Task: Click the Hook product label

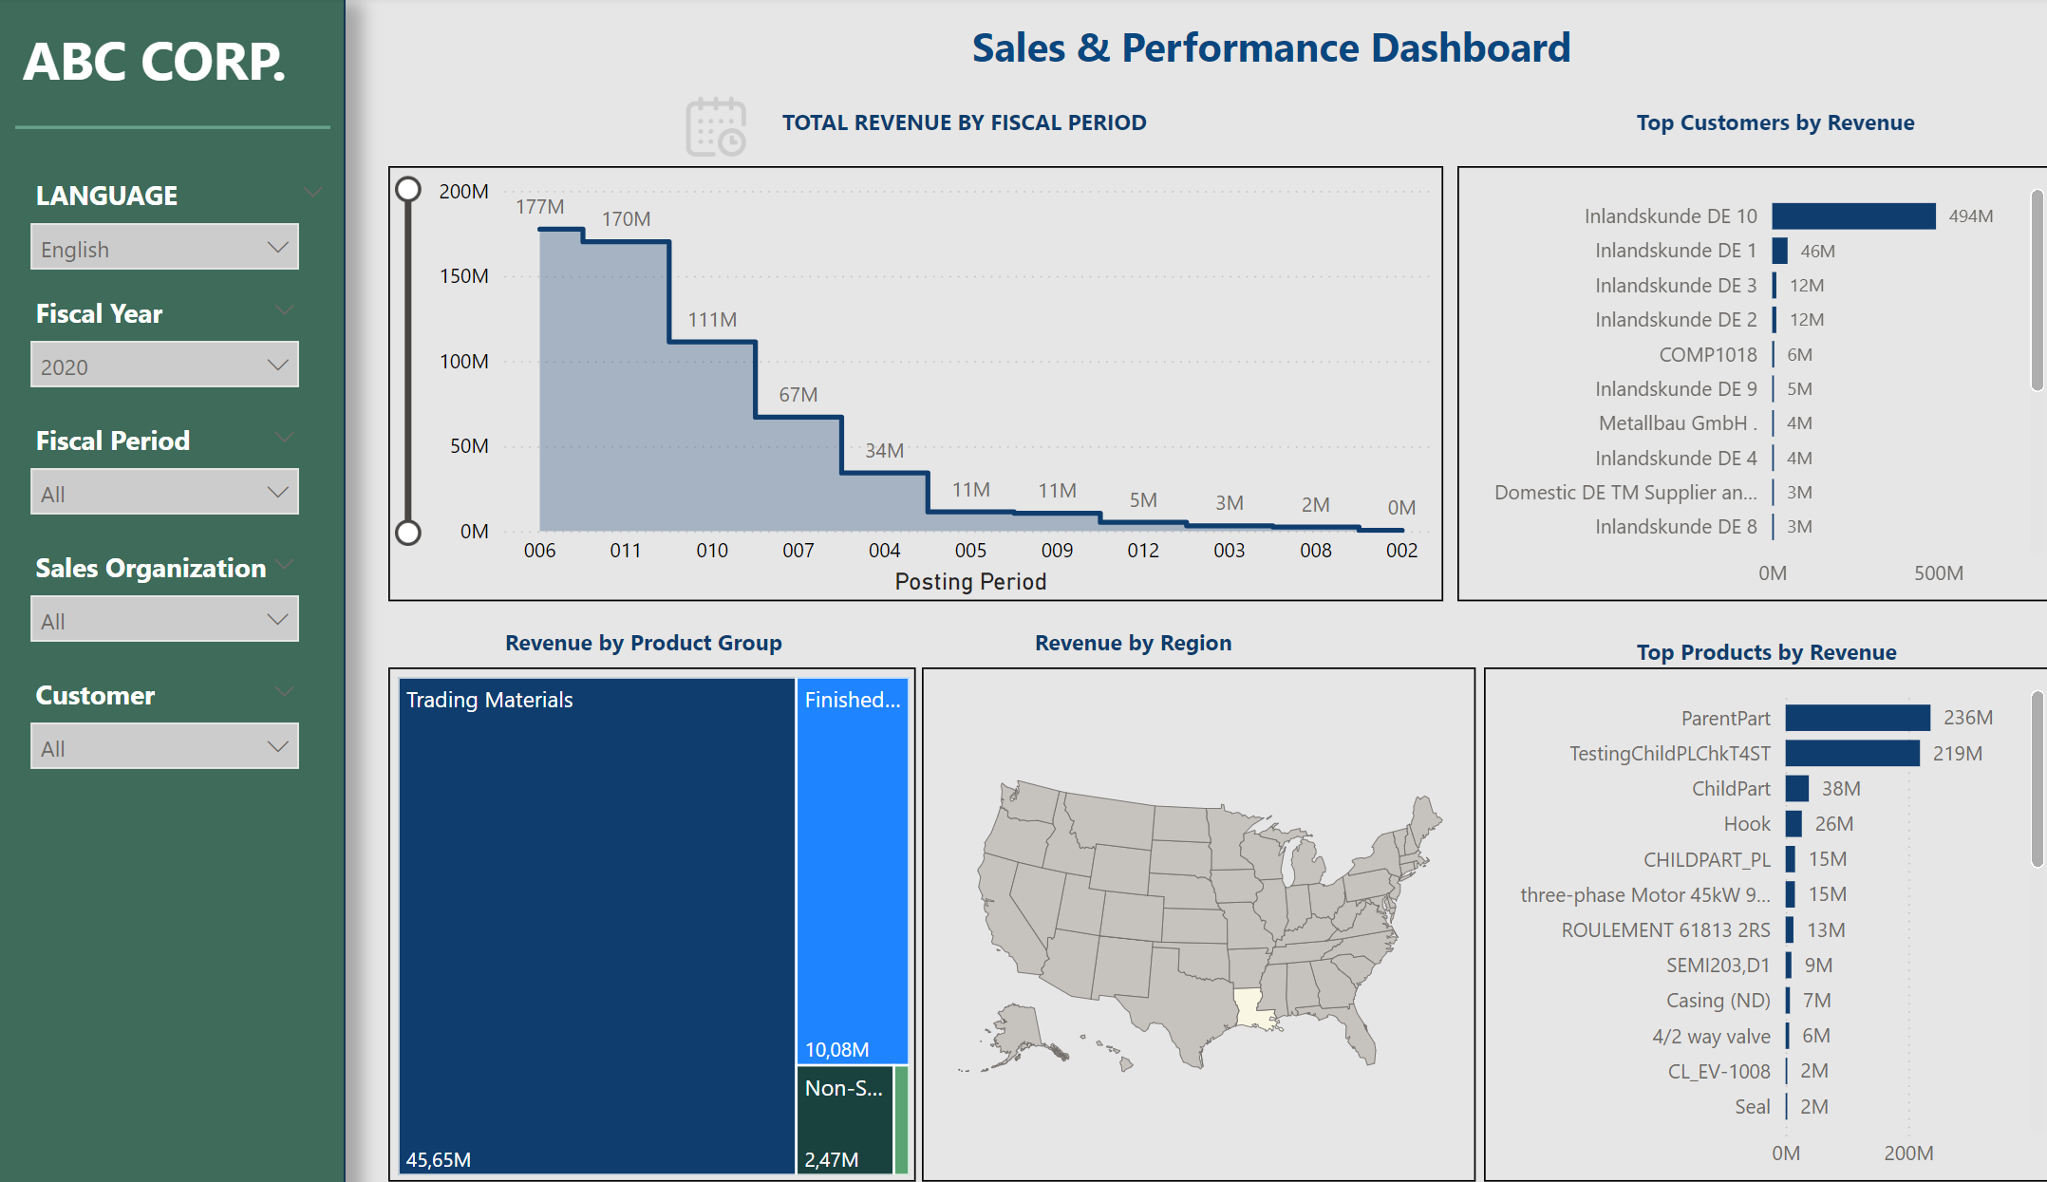Action: [1747, 823]
